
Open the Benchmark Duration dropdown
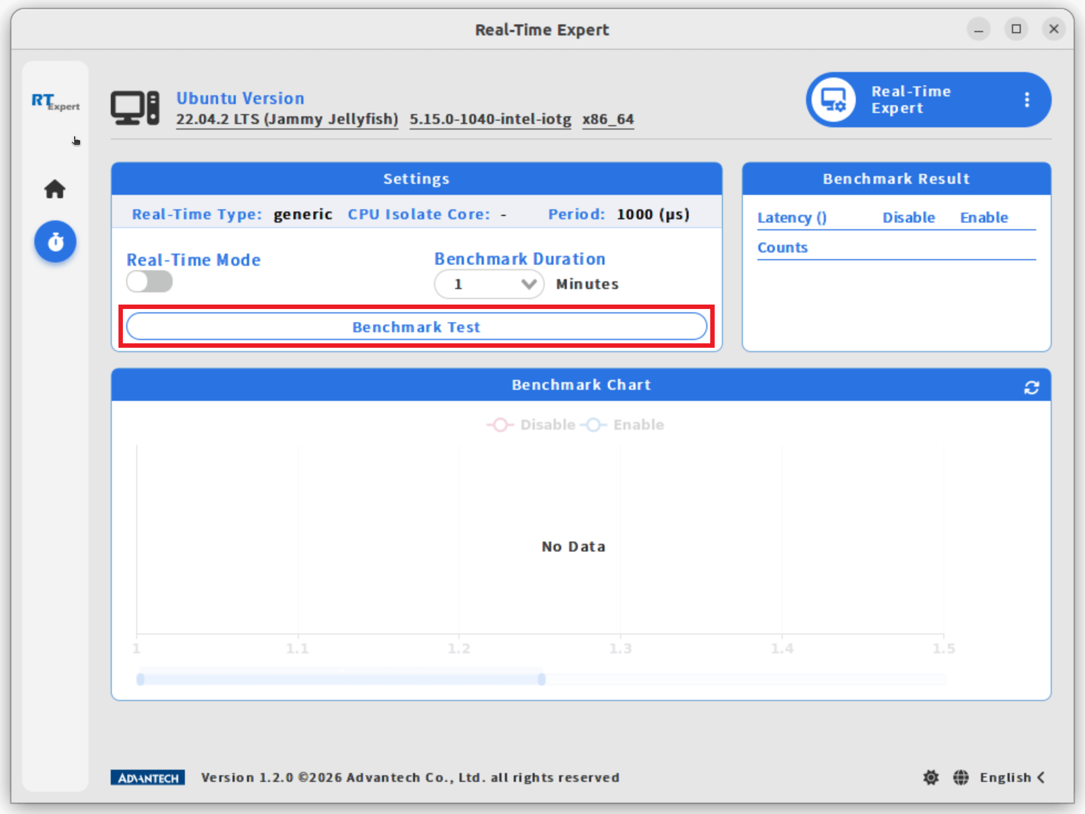[x=489, y=284]
